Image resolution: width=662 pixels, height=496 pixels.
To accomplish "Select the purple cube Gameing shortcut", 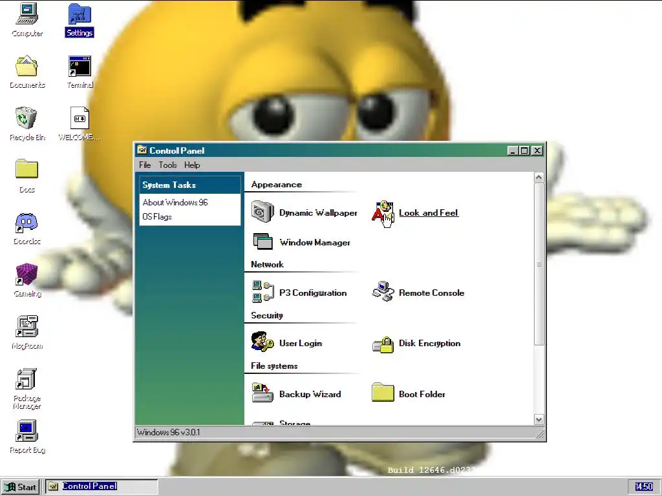I will click(27, 274).
